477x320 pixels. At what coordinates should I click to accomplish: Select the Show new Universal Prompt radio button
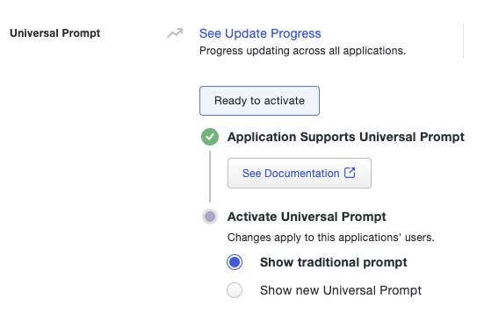235,290
